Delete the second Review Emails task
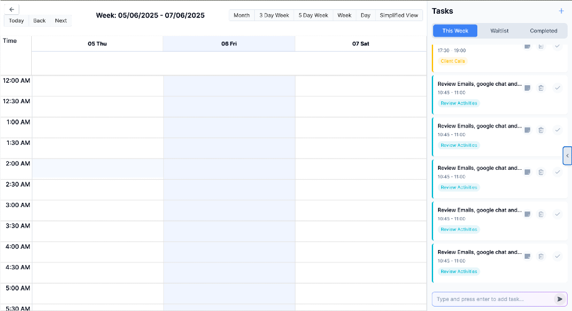This screenshot has height=311, width=572. [x=541, y=130]
